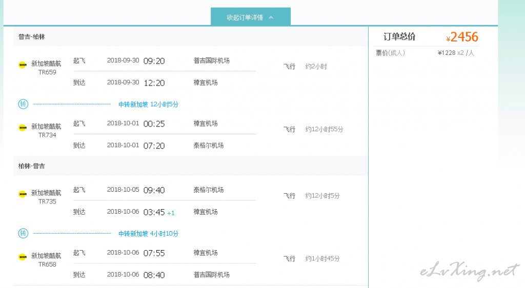Click the eLvXing.net watermark
The image size is (525, 288).
tap(470, 271)
